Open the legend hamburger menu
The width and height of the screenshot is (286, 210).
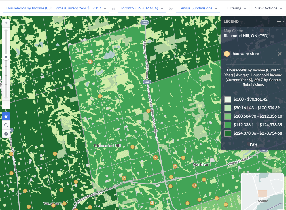click(x=280, y=22)
